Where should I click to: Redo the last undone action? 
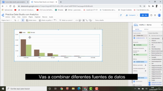[x=18, y=20]
